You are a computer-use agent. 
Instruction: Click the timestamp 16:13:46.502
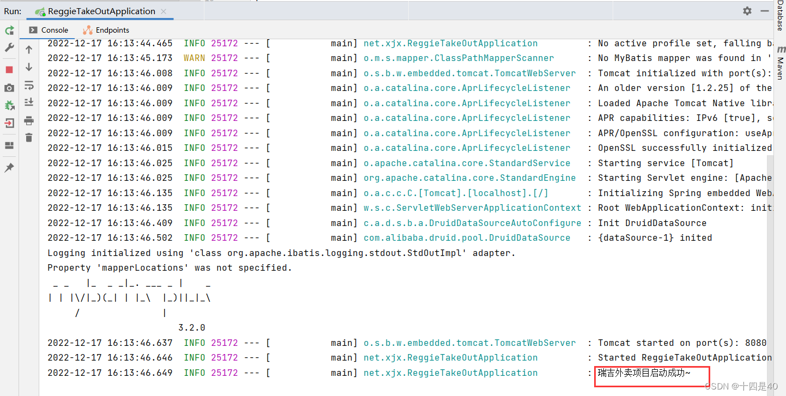140,238
